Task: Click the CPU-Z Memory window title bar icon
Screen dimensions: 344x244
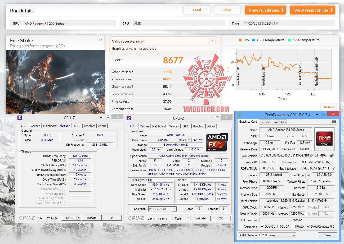Action: (20, 118)
